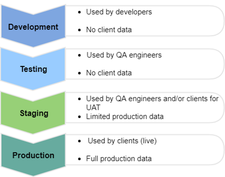Select the light-blue Testing stage block

click(33, 69)
